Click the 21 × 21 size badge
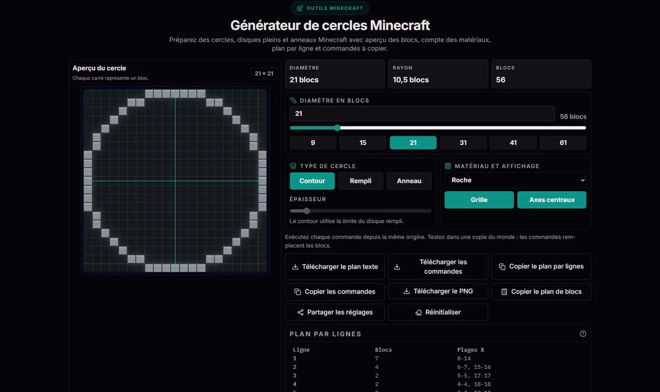 (x=264, y=74)
